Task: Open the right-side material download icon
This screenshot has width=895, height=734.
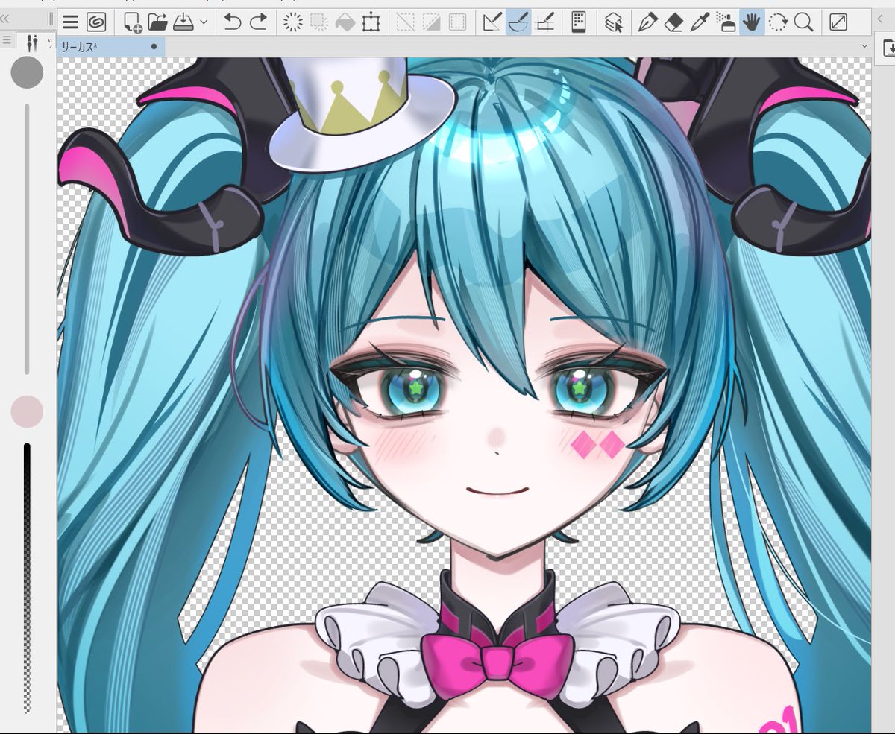Action: 889,48
